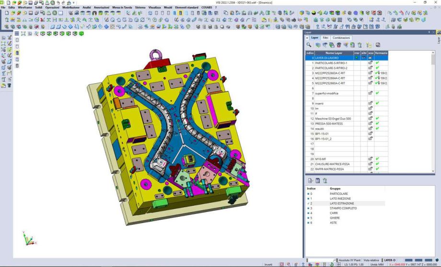Click the redo arrow in the title bar
This screenshot has height=267, width=441.
[x=63, y=2]
